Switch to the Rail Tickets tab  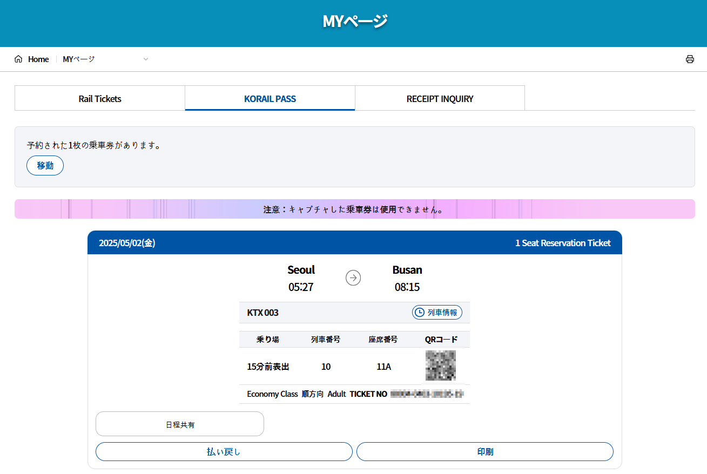coord(100,99)
